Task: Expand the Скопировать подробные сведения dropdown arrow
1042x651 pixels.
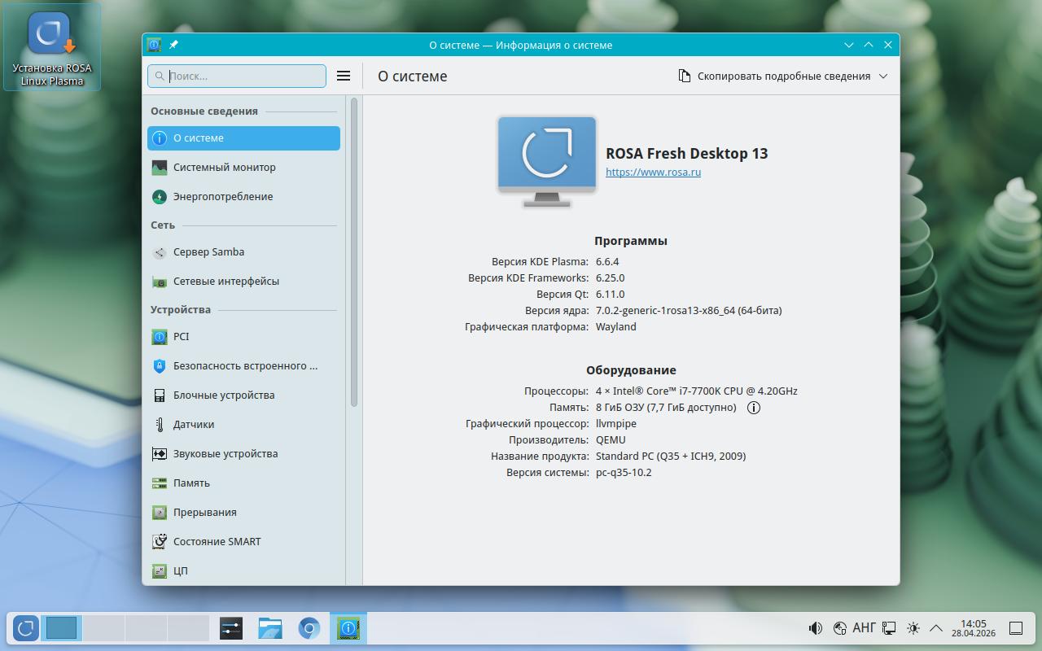Action: (883, 76)
